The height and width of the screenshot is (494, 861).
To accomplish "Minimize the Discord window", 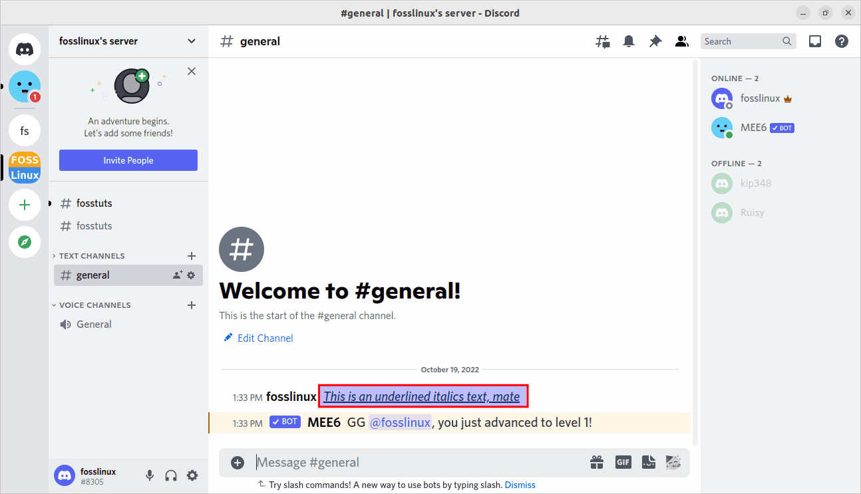I will 803,13.
